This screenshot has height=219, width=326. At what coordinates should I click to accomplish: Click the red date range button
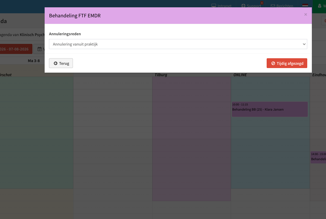click(x=16, y=49)
